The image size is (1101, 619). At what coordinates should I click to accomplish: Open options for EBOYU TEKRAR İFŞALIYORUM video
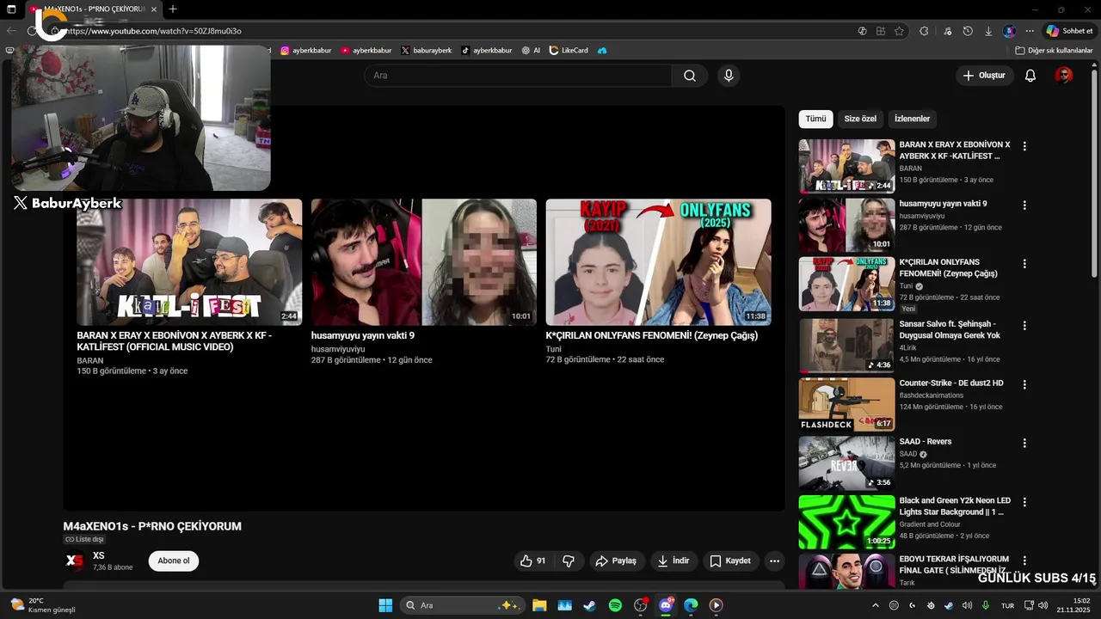(1024, 561)
